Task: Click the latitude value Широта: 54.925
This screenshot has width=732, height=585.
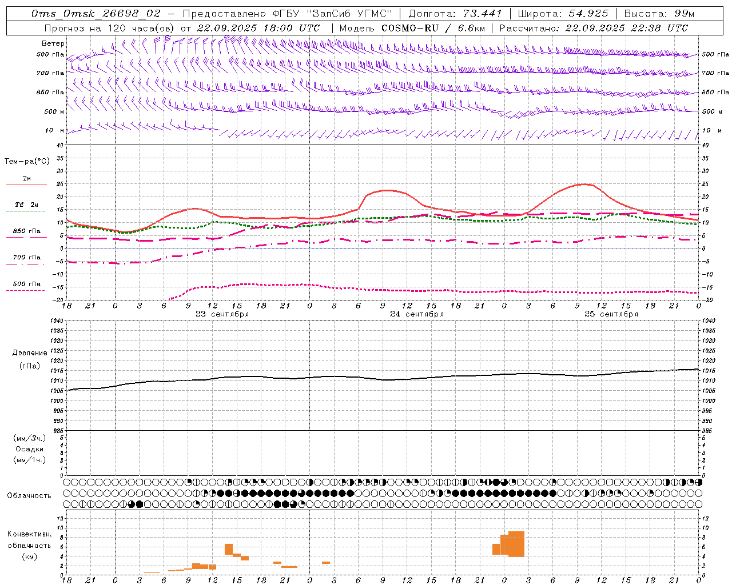Action: coord(563,14)
